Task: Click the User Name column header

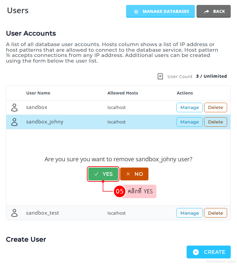Action: [x=38, y=93]
